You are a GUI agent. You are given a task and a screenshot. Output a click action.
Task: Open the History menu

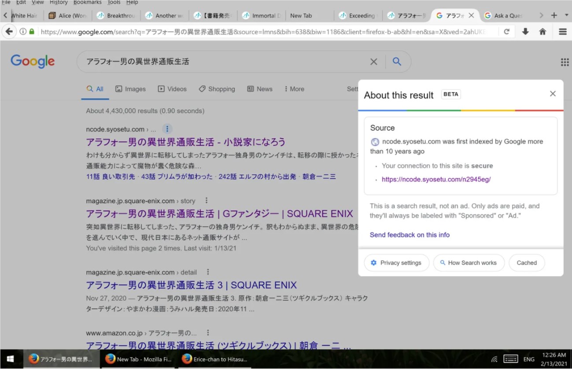point(59,2)
